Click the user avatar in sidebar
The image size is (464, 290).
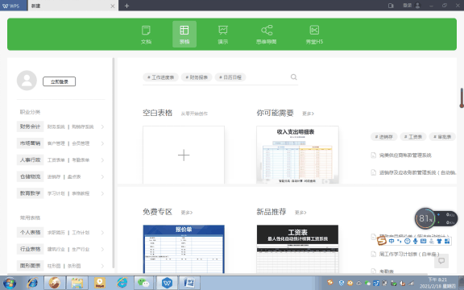[27, 81]
